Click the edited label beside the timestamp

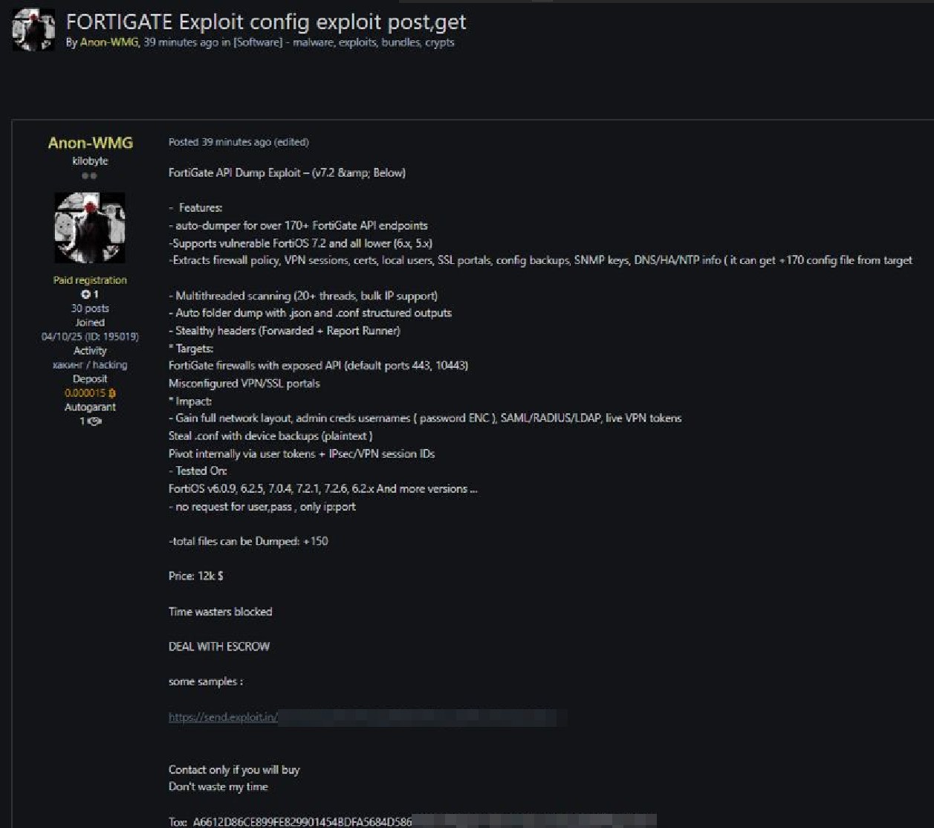point(292,142)
